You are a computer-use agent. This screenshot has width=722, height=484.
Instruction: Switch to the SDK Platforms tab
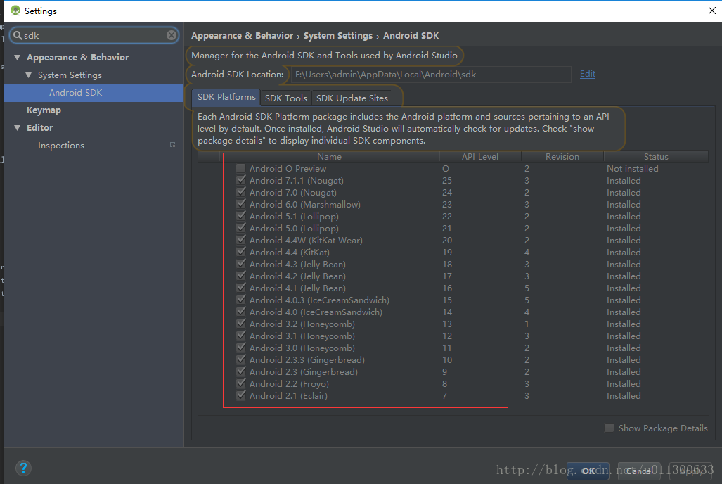point(226,97)
